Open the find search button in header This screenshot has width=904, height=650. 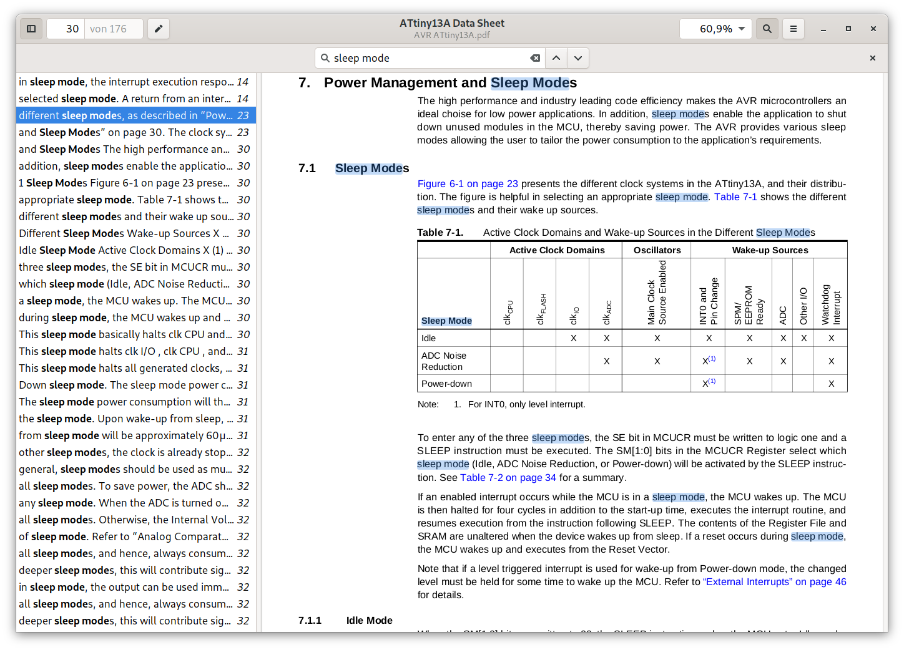point(767,29)
